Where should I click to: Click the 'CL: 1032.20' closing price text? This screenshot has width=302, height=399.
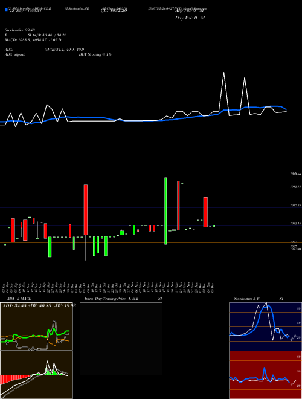tap(114, 11)
